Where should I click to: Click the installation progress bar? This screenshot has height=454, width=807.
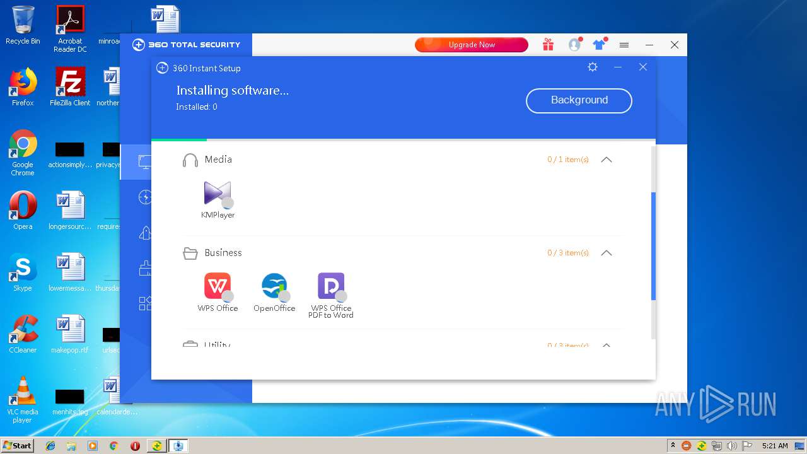(403, 140)
